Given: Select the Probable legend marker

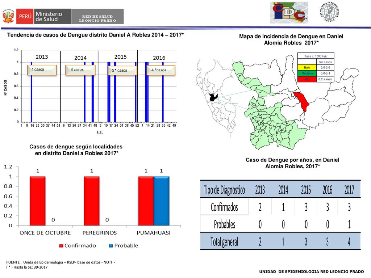Looking at the screenshot, I should pyautogui.click(x=111, y=246).
